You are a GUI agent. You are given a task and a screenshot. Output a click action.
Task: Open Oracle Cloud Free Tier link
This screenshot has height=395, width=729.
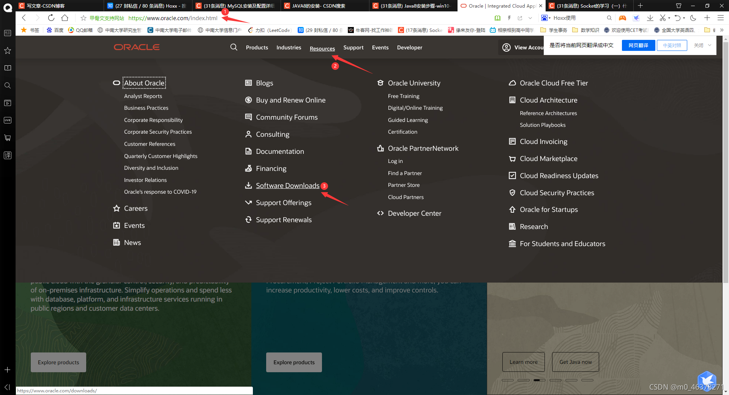coord(554,83)
